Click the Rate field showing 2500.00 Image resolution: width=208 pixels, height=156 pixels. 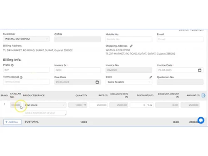coord(98,105)
